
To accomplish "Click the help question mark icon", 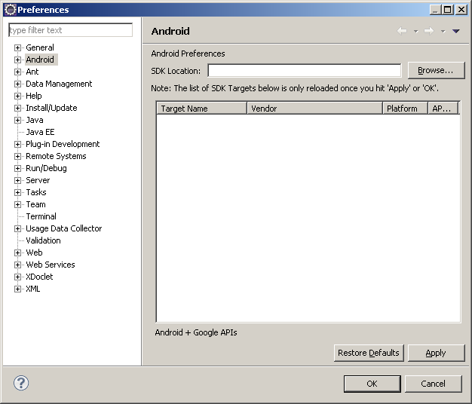I will [x=21, y=383].
